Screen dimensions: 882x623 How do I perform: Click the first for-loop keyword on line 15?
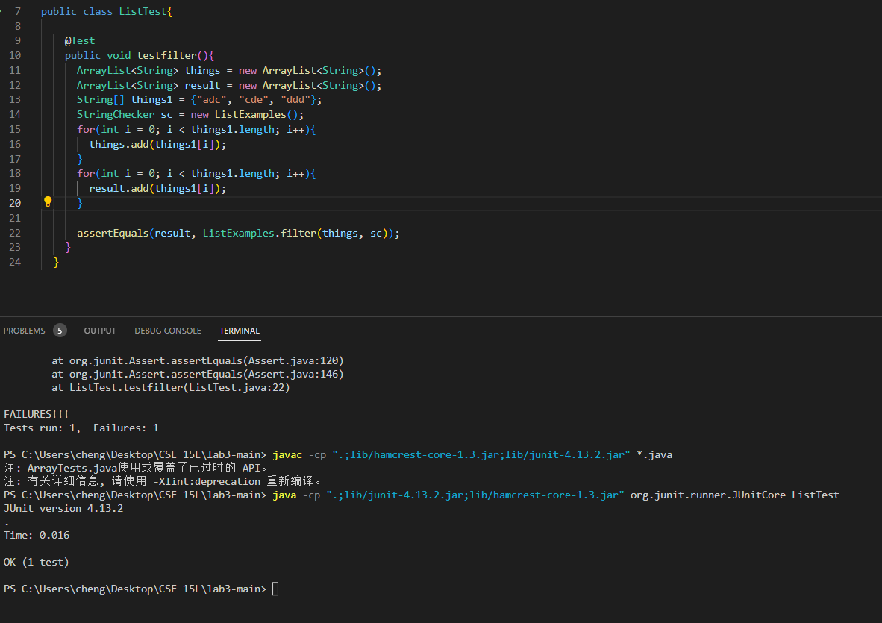pyautogui.click(x=86, y=129)
